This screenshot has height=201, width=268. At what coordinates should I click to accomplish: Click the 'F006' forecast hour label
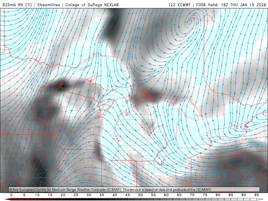point(201,5)
